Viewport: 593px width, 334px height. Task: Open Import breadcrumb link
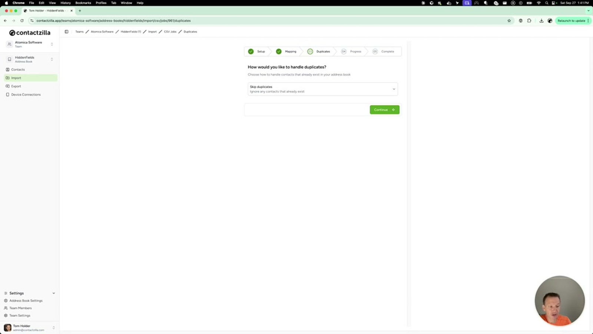click(x=152, y=32)
